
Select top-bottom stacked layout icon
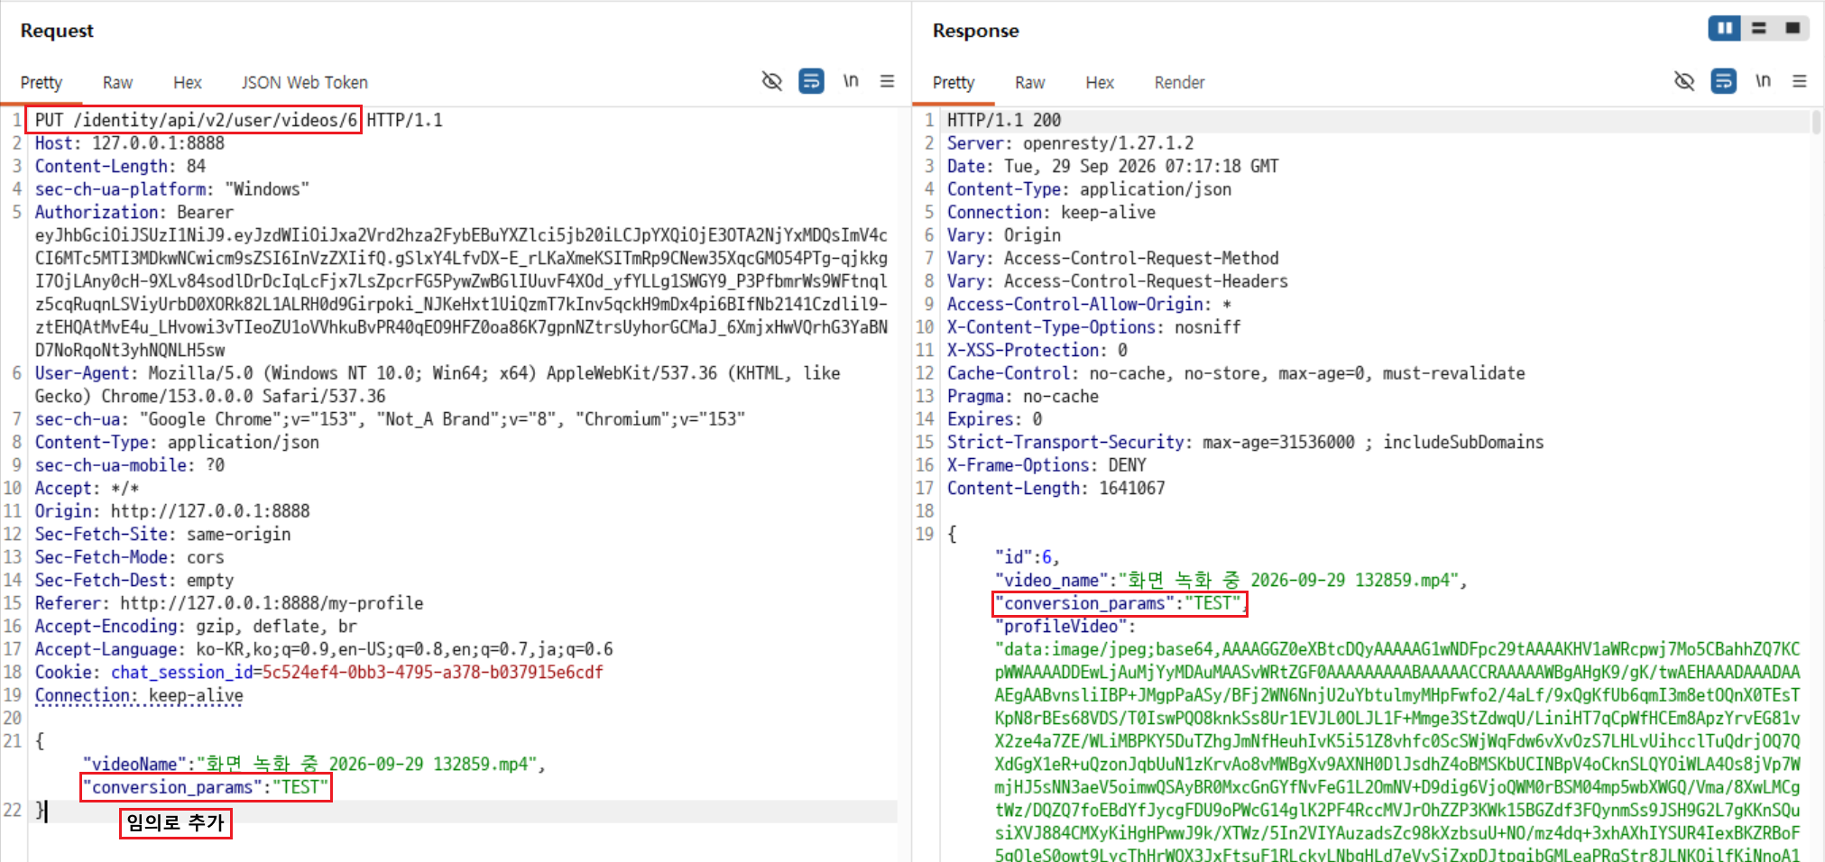(x=1759, y=28)
